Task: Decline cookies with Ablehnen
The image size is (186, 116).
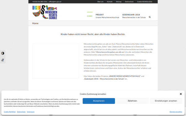Action: (x=132, y=101)
